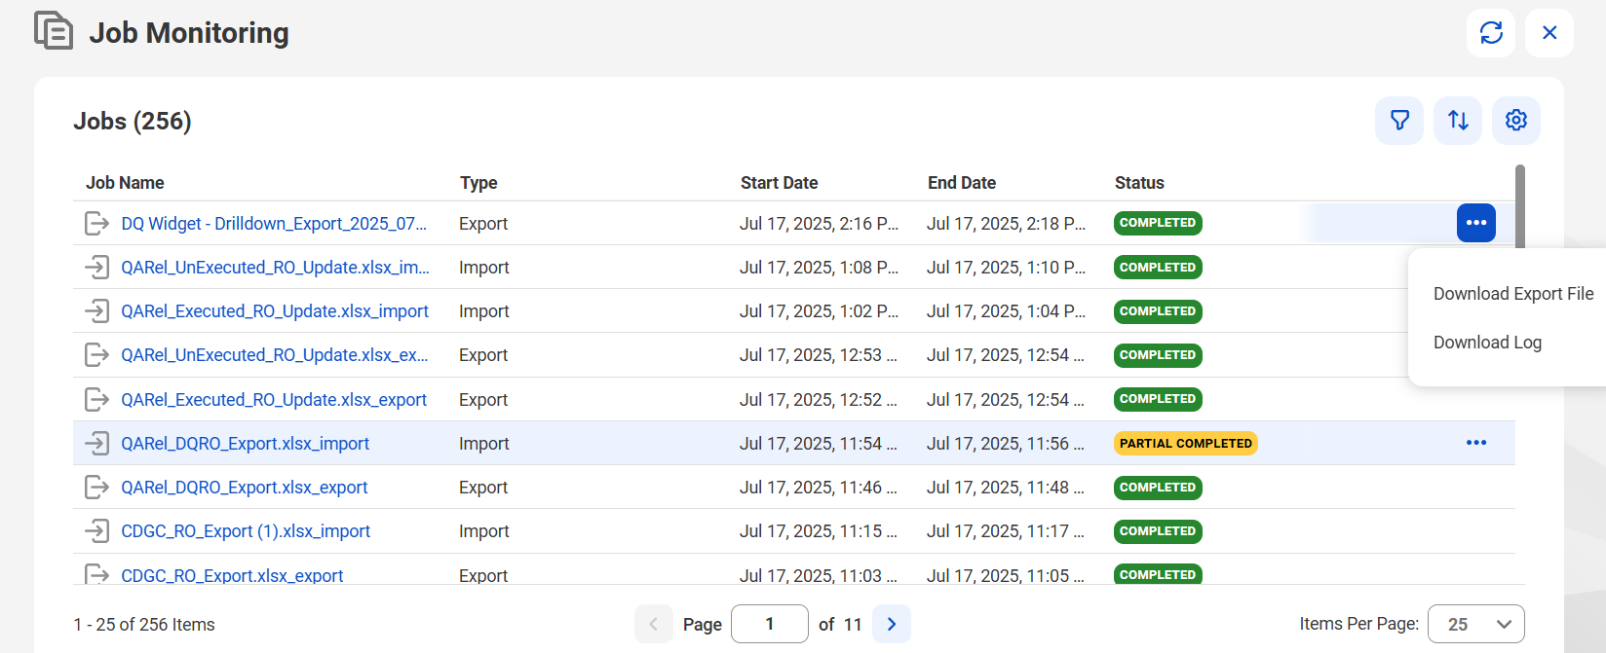The height and width of the screenshot is (653, 1606).
Task: Click COMPLETED badge on CDGC_RO_Export (1).xlsx_import row
Action: [1158, 530]
